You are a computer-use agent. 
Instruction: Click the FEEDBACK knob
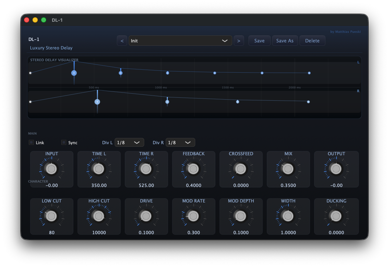pos(193,169)
